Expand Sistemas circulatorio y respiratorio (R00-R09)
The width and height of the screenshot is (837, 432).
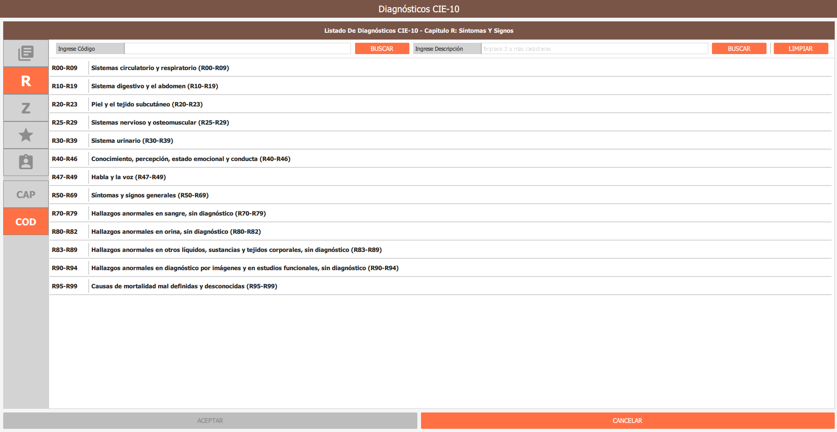(160, 68)
